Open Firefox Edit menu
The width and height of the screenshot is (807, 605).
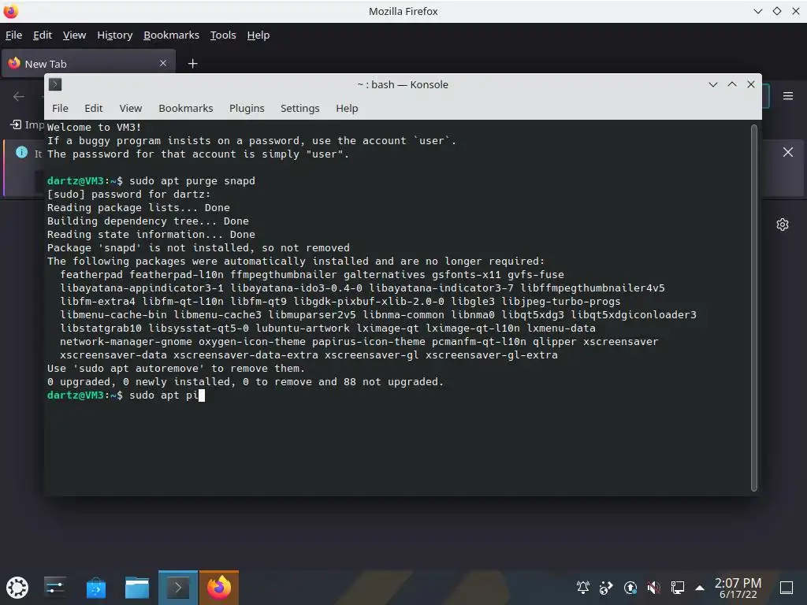tap(43, 35)
